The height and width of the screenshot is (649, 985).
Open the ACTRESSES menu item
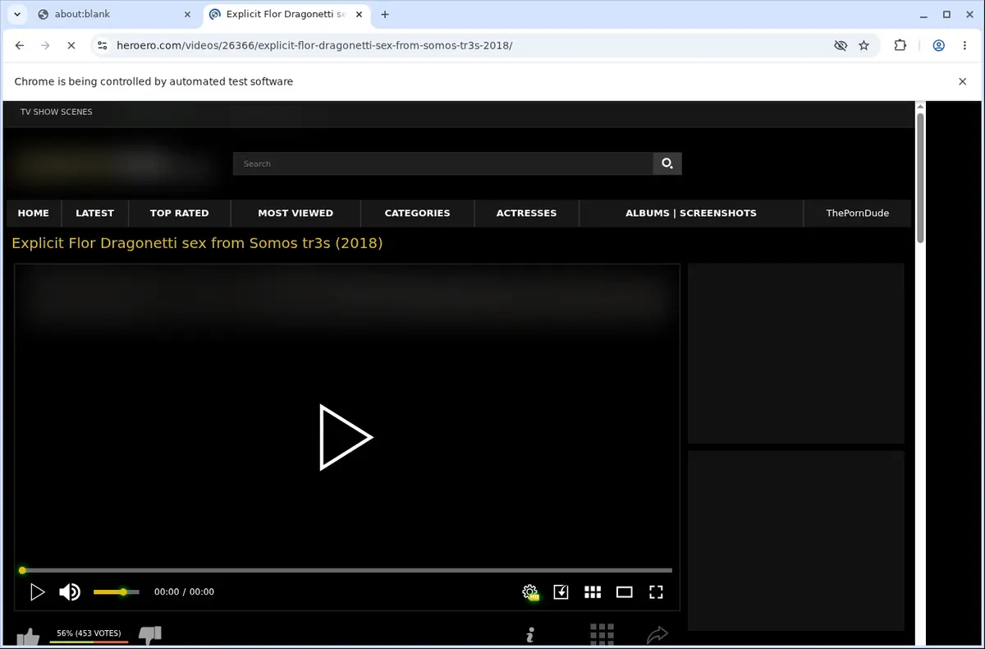pyautogui.click(x=526, y=213)
